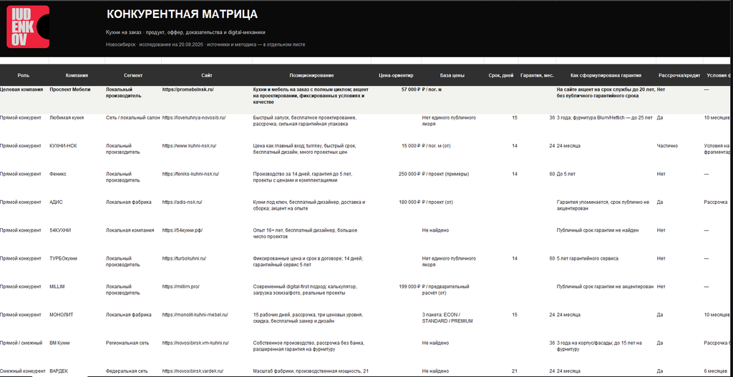The height and width of the screenshot is (377, 733).
Task: Open the https://promebelnsk.ru/ link
Action: [188, 89]
